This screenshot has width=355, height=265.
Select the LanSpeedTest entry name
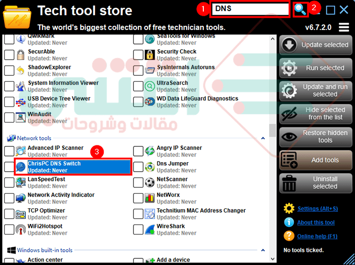(46, 179)
